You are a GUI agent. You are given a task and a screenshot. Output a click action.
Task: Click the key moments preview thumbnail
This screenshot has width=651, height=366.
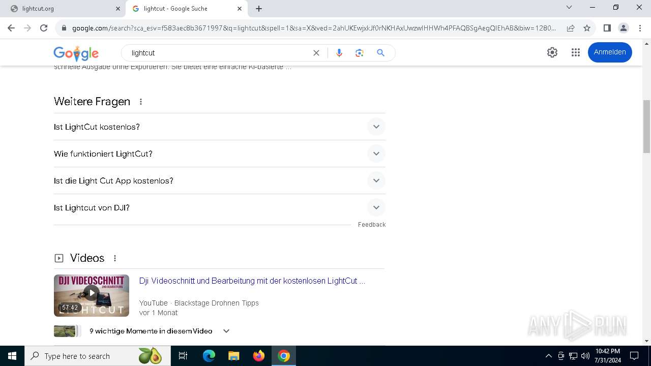[x=67, y=331]
